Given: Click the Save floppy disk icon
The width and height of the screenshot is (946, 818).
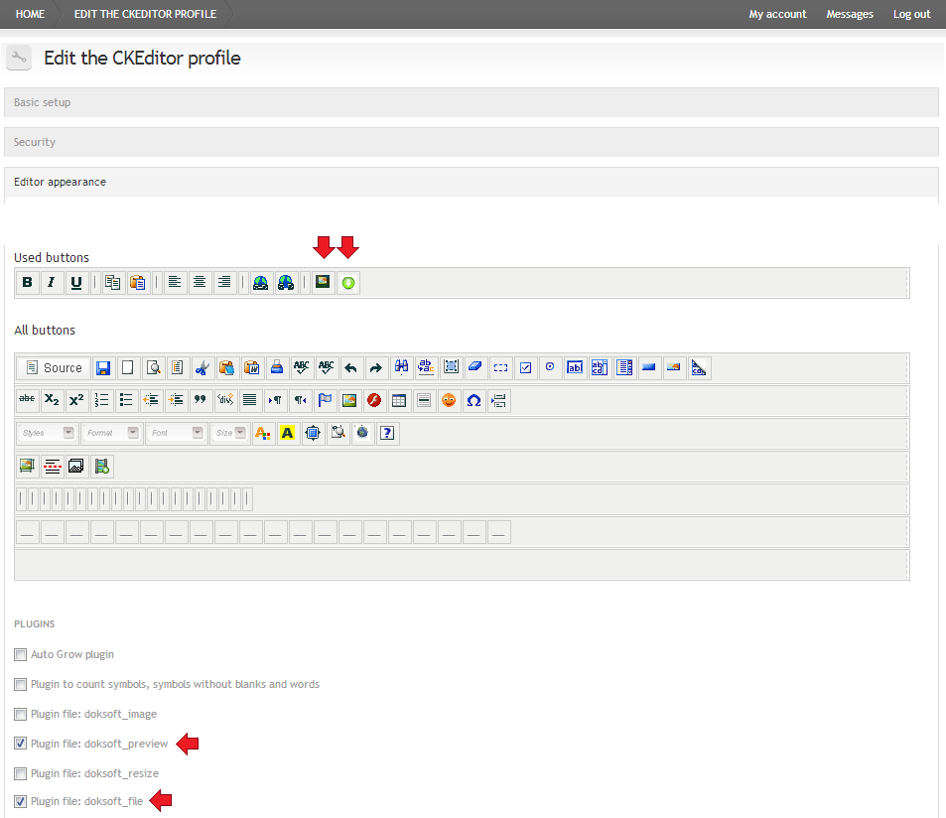Looking at the screenshot, I should [x=102, y=368].
